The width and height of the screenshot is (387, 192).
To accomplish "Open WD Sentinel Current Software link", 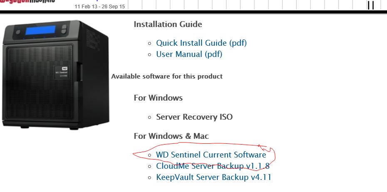I will point(211,155).
